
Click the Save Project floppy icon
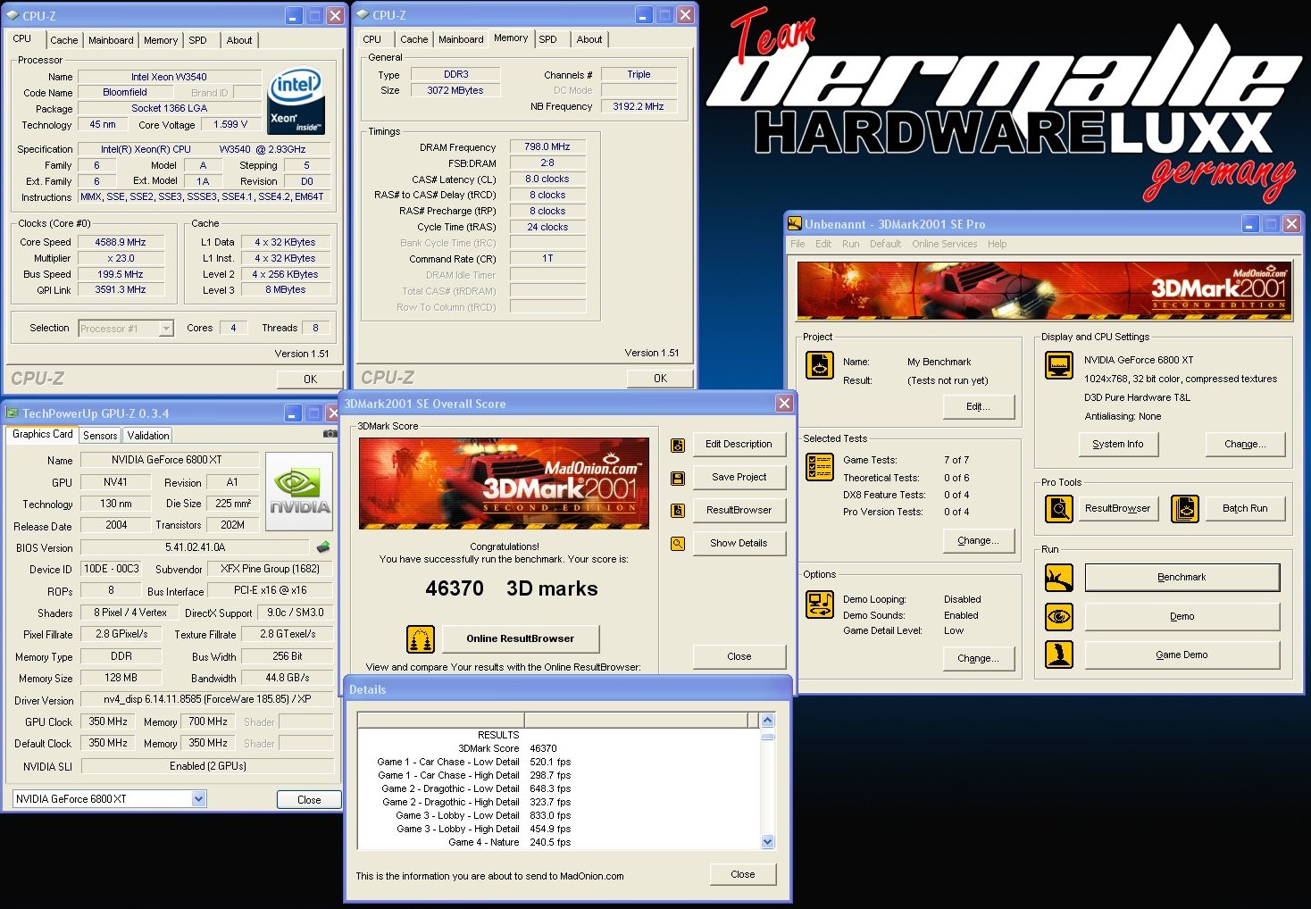point(678,478)
